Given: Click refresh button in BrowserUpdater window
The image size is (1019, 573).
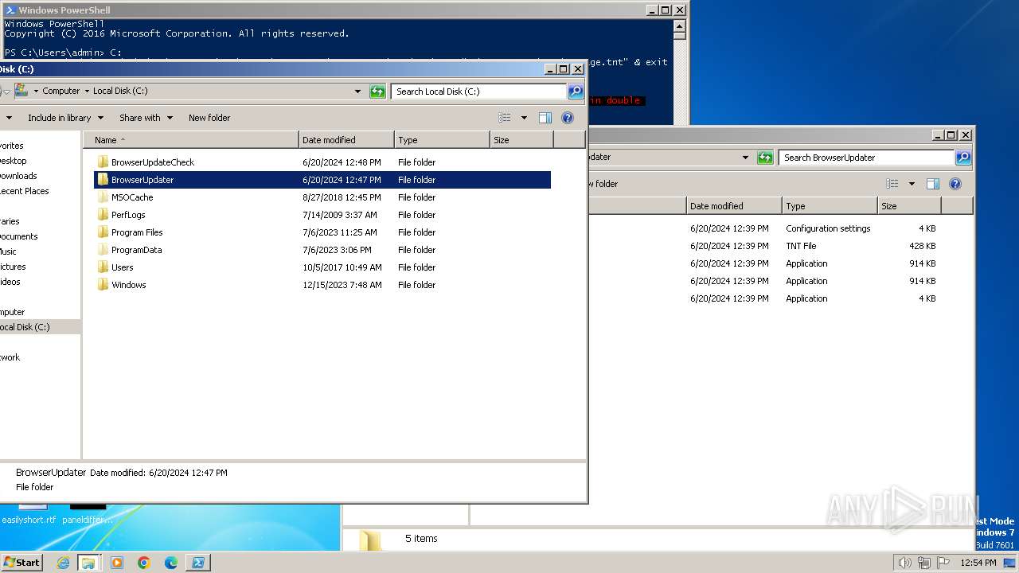Looking at the screenshot, I should coord(765,158).
